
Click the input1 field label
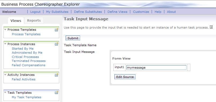click(119, 67)
